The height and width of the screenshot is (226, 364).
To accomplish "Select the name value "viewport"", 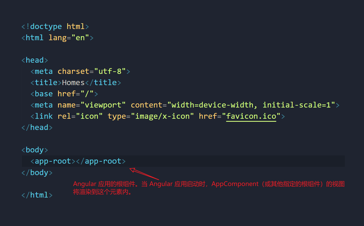I will click(x=103, y=105).
